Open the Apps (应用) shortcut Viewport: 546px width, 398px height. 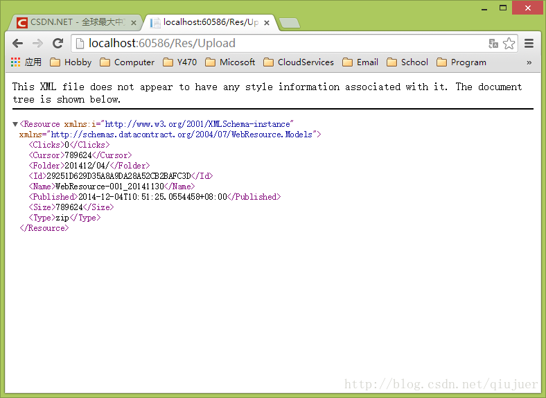[26, 62]
